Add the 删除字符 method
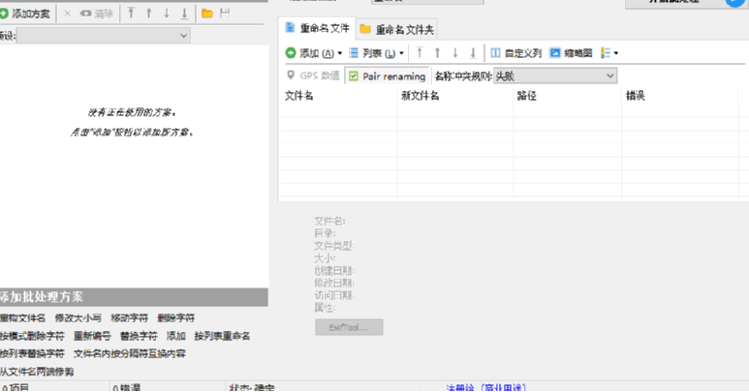 (175, 318)
